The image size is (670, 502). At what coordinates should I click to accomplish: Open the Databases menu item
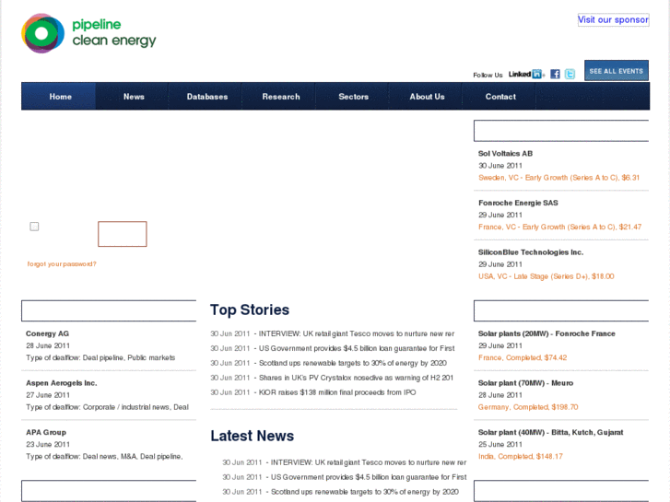tap(206, 97)
